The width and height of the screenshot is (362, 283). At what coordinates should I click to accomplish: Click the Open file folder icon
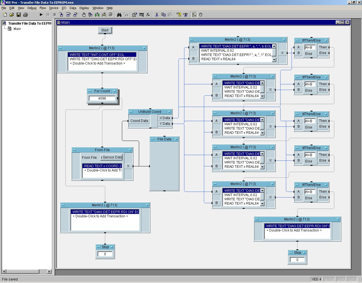point(12,15)
